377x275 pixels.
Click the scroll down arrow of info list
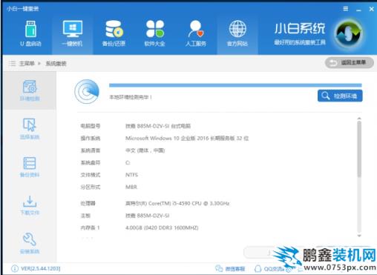tap(359, 236)
